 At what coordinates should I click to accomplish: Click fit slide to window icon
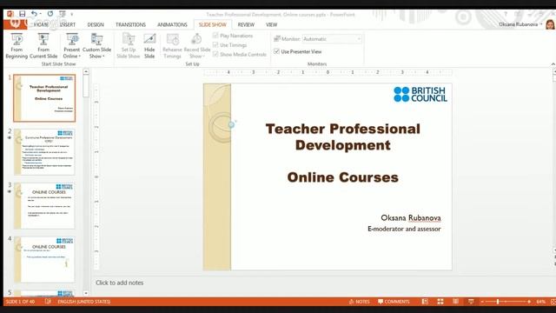point(553,302)
